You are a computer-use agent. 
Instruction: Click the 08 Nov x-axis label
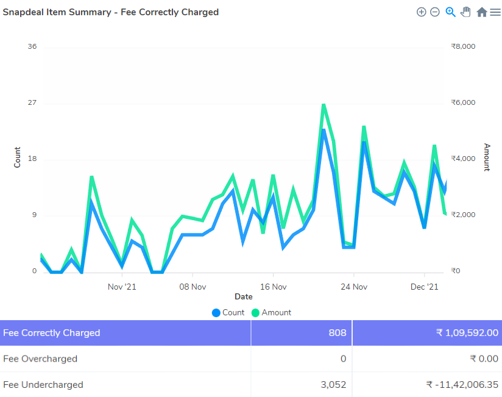point(193,287)
